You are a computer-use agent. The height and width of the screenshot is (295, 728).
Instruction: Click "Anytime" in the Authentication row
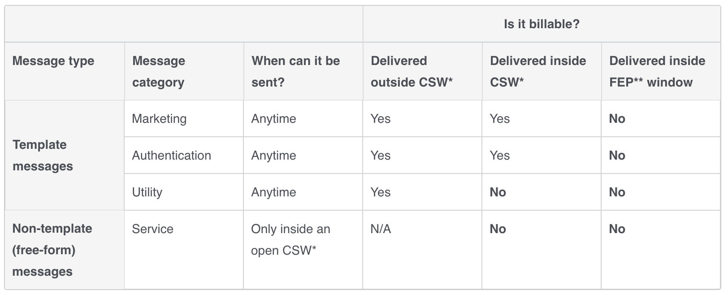[273, 156]
